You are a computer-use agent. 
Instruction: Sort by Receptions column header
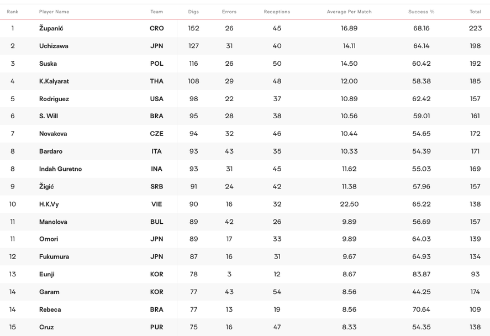(277, 12)
